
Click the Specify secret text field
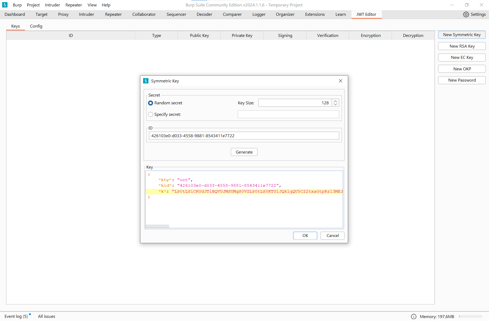pos(288,114)
